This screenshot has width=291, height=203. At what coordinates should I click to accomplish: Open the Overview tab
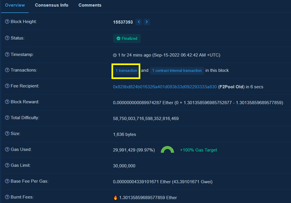pyautogui.click(x=15, y=5)
